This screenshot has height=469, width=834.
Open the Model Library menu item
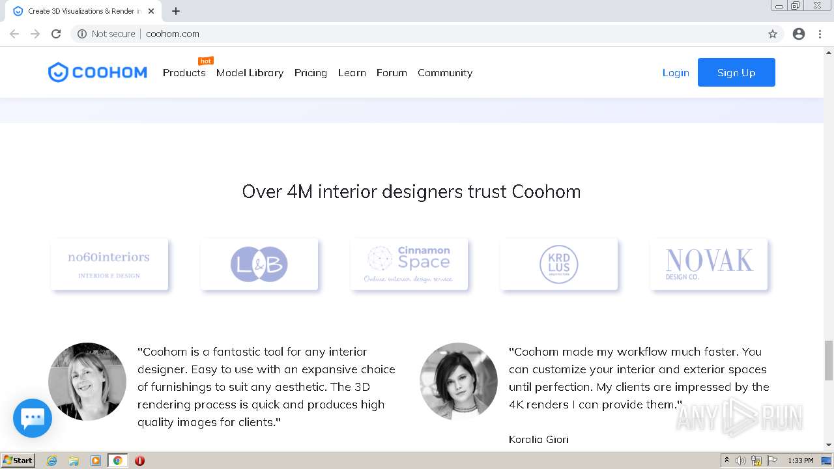coord(250,72)
